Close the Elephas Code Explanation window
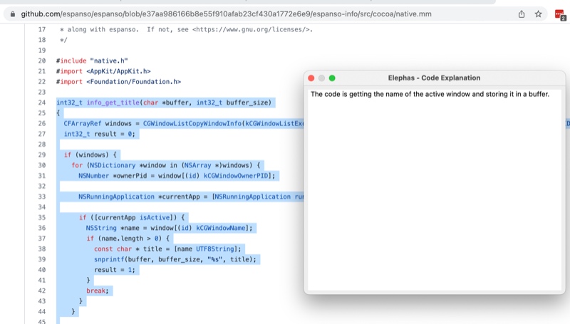 pos(311,78)
